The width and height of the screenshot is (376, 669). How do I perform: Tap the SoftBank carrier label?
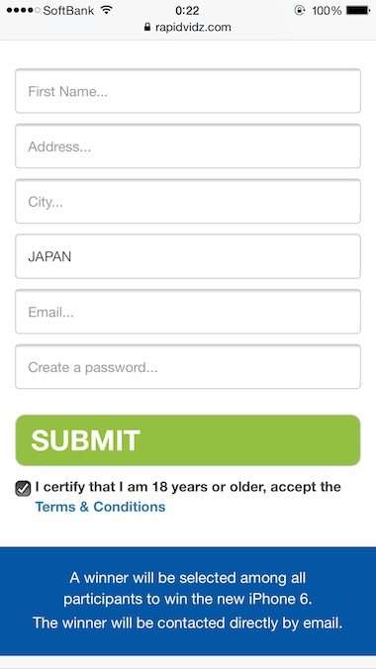[68, 10]
